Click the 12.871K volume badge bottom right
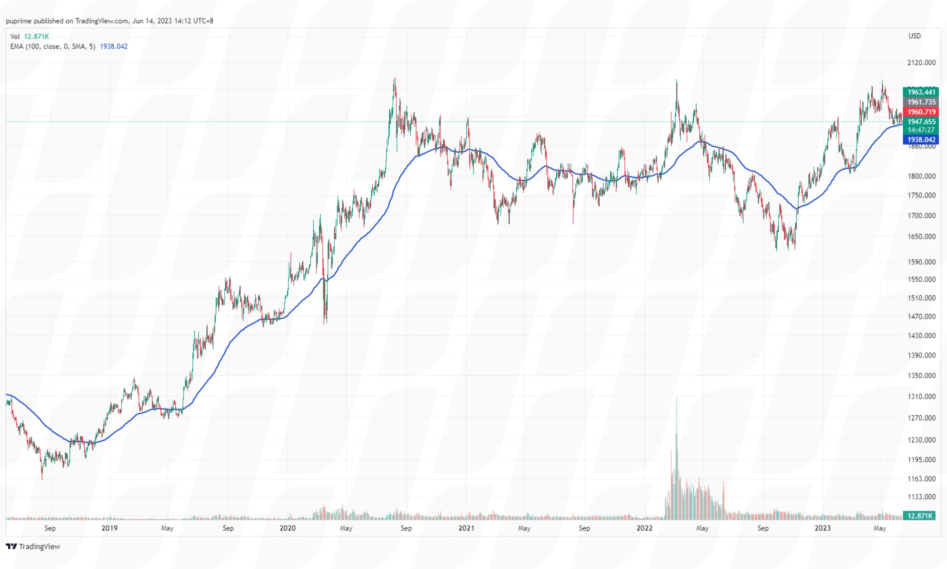Viewport: 947px width, 569px height. 919,516
